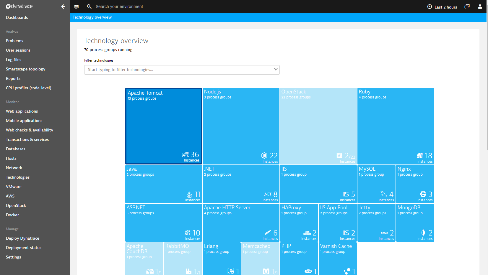Select Technologies in the sidebar
This screenshot has height=275, width=488.
pyautogui.click(x=18, y=177)
